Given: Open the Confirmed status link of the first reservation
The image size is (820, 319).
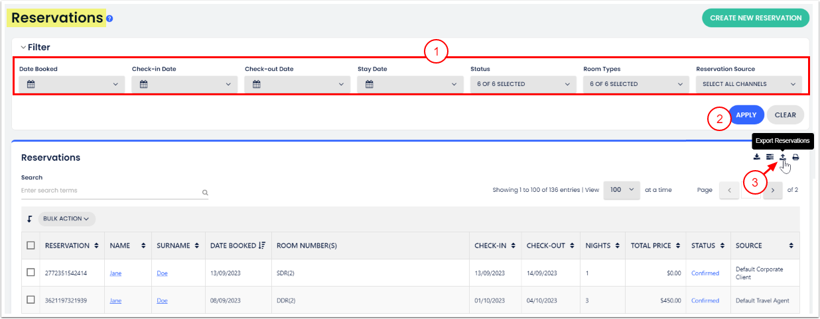Looking at the screenshot, I should coord(705,273).
